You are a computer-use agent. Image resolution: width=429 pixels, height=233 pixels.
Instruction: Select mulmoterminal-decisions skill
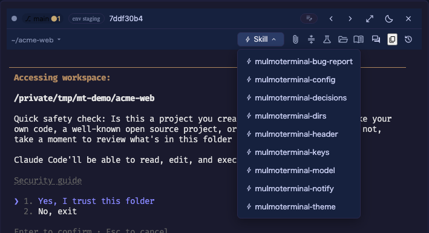tap(299, 98)
